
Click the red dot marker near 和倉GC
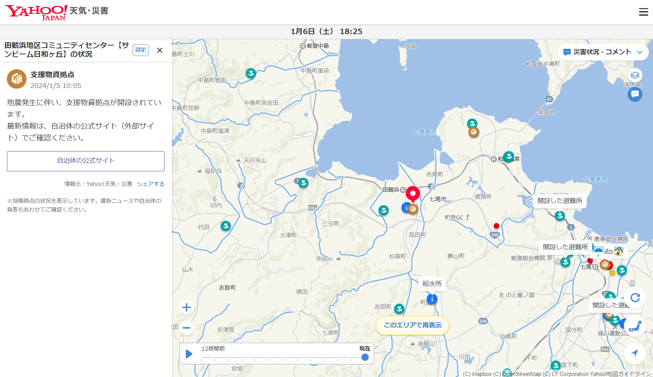coord(496,226)
